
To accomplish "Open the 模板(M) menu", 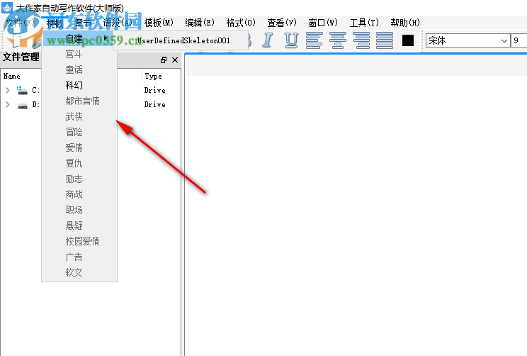I will (x=159, y=23).
